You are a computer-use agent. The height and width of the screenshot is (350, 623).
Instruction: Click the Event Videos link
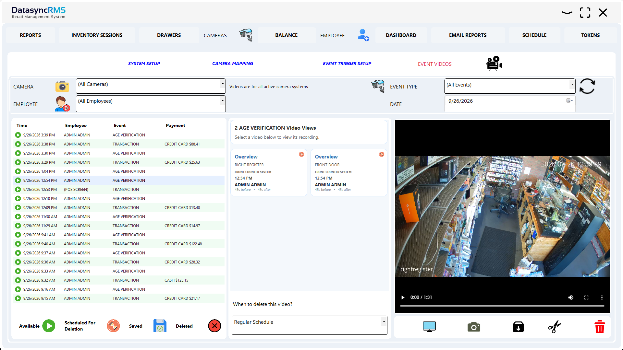pyautogui.click(x=435, y=64)
